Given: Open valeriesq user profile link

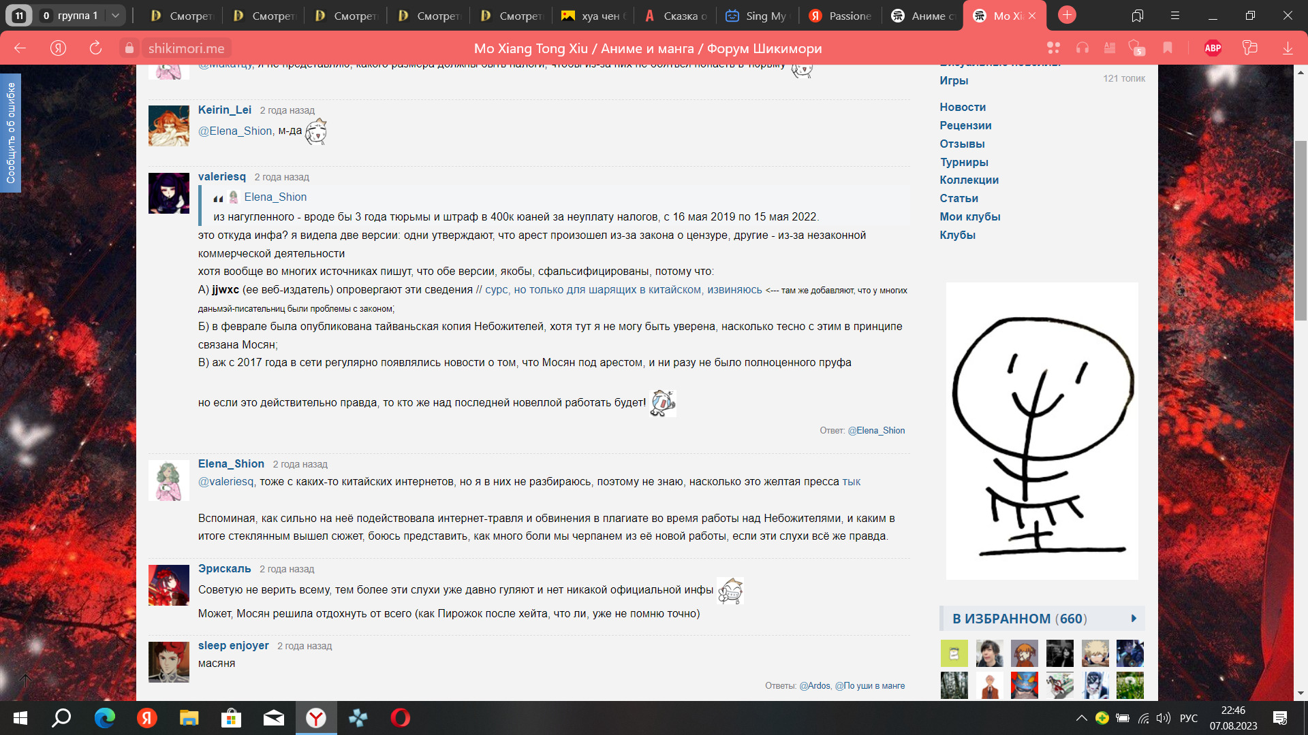Looking at the screenshot, I should point(222,177).
